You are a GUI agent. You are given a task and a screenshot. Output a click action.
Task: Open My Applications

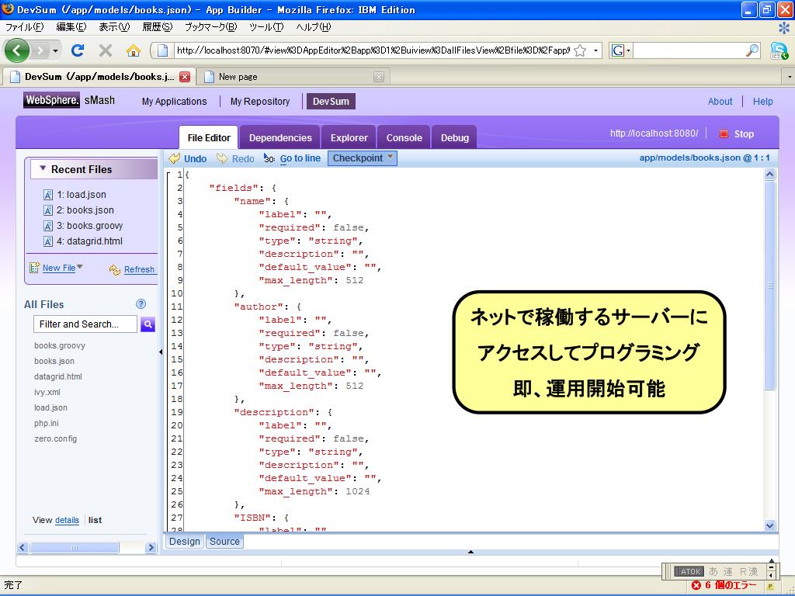[x=175, y=102]
